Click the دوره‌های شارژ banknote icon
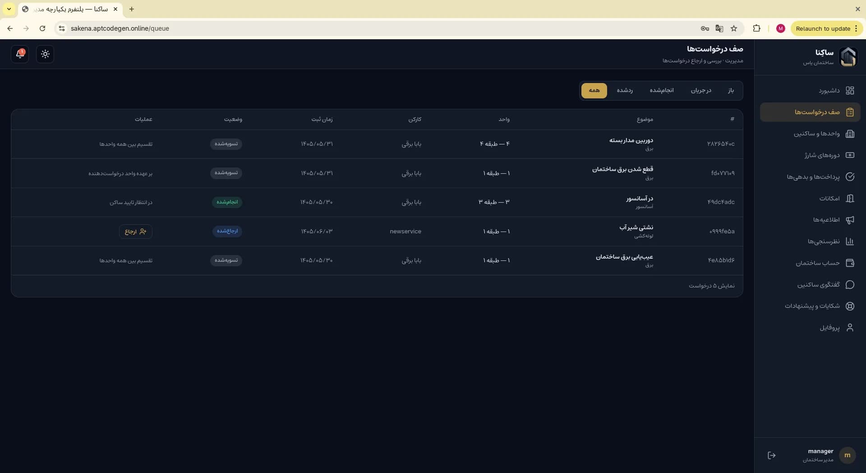The height and width of the screenshot is (473, 866). click(x=850, y=155)
